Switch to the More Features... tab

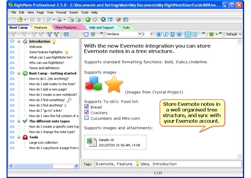(x=68, y=27)
